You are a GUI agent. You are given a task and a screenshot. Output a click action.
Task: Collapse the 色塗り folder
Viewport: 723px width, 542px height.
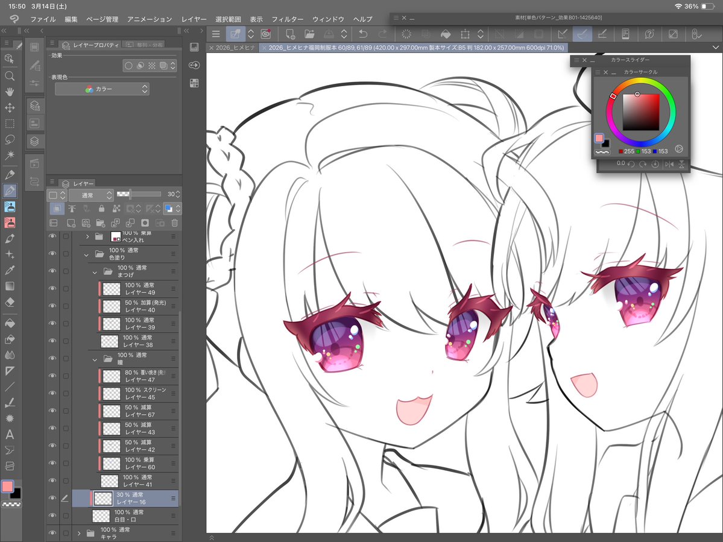click(x=86, y=254)
